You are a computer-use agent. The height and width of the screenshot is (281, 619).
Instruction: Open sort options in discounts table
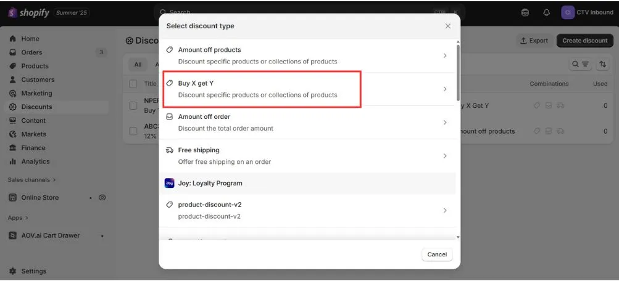point(602,64)
